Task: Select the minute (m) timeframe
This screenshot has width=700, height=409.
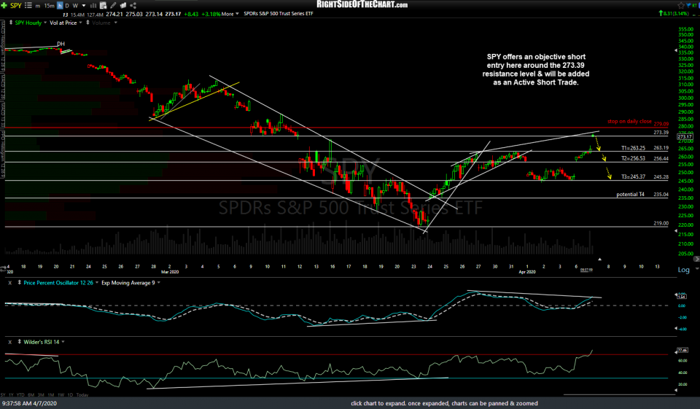Action: 37,6
